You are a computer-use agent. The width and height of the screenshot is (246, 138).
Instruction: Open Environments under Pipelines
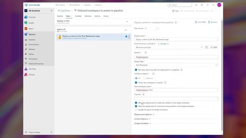point(34,44)
